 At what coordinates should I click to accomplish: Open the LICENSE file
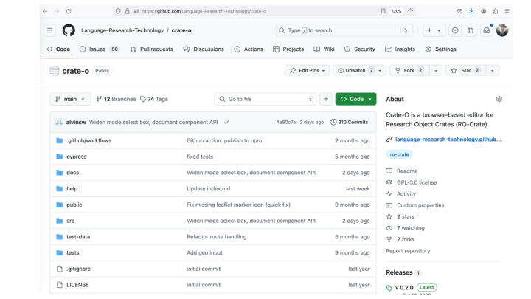point(77,285)
